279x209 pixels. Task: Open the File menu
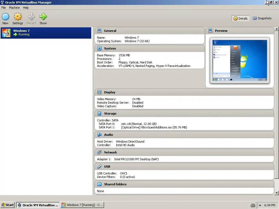tap(4, 8)
